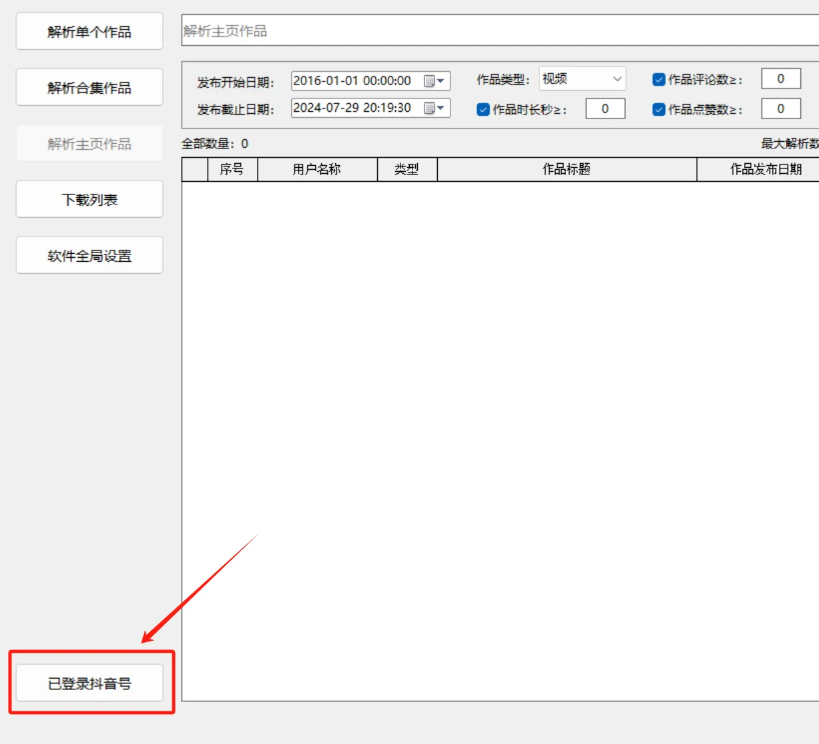Click the 解析主页作品 URL input box
This screenshot has height=744, width=819.
pyautogui.click(x=499, y=31)
